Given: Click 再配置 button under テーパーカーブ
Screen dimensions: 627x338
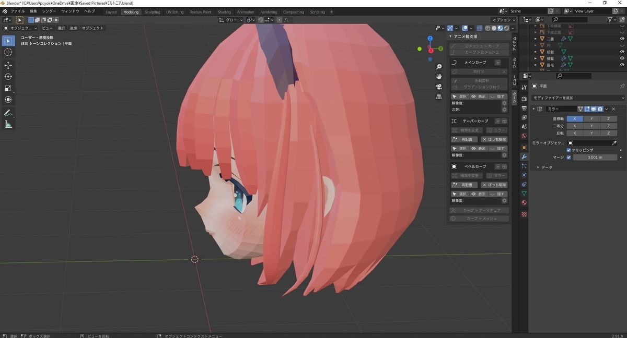Looking at the screenshot, I should pos(464,139).
